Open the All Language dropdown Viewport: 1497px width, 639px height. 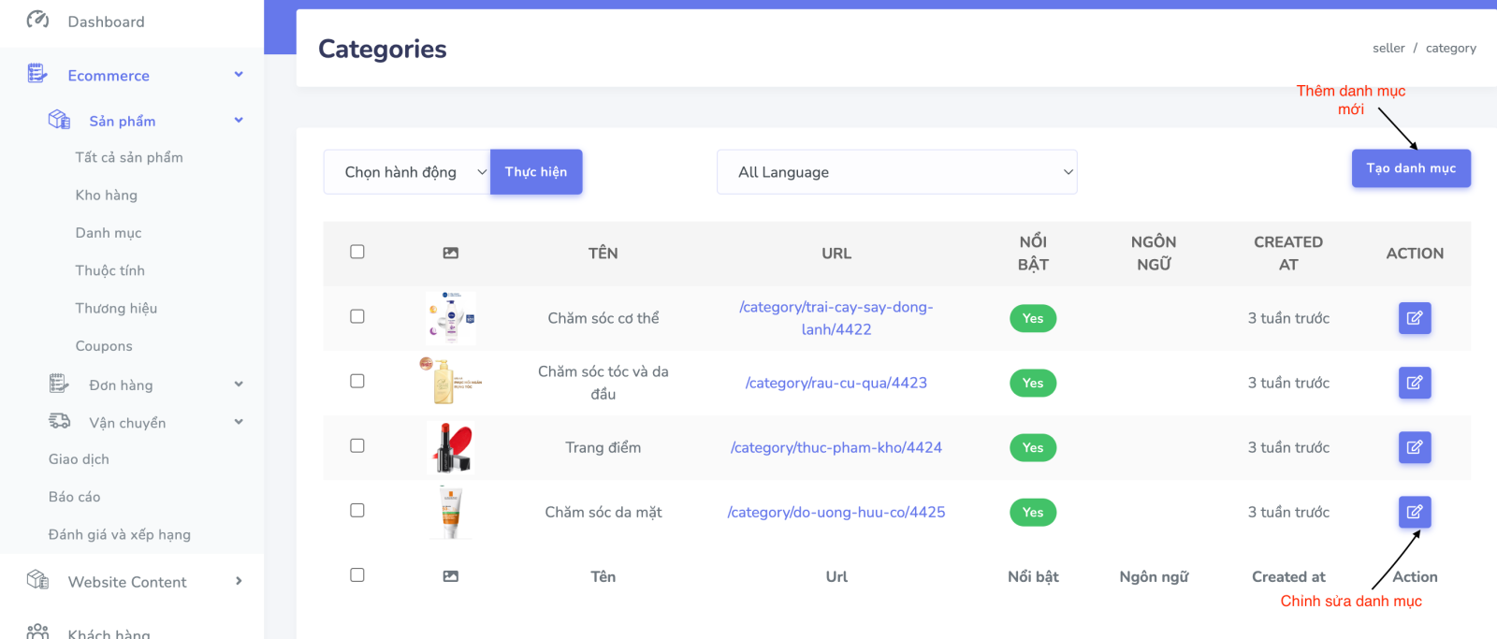896,172
